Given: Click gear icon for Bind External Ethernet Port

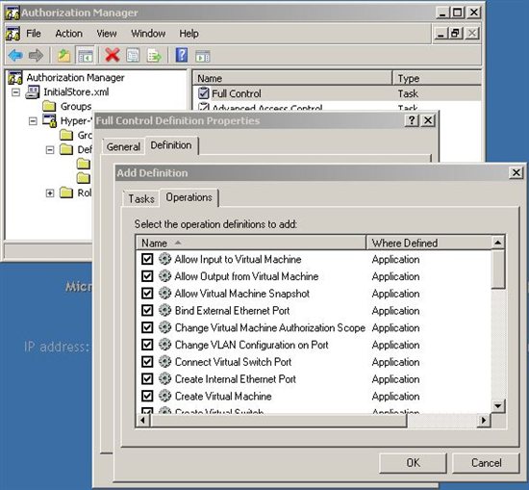Looking at the screenshot, I should pyautogui.click(x=165, y=310).
